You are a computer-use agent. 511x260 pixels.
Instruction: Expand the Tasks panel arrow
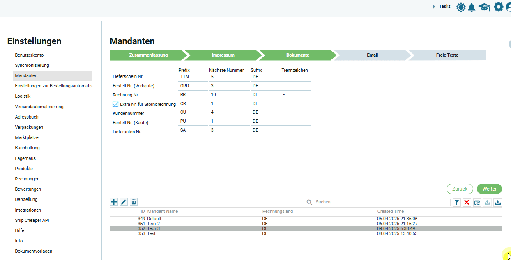pyautogui.click(x=434, y=7)
